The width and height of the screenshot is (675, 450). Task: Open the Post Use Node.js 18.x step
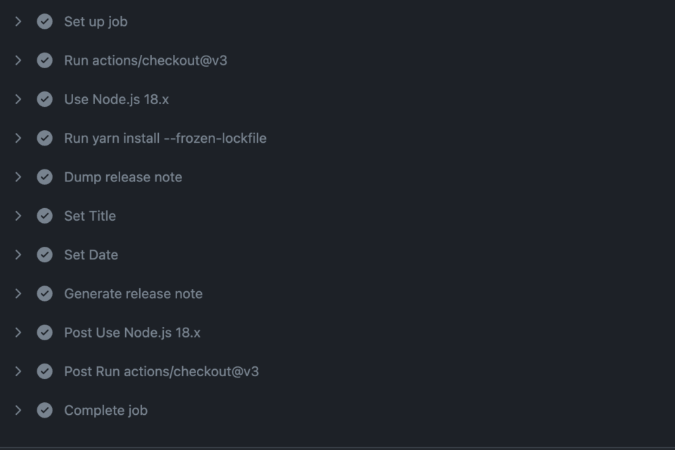coord(132,333)
